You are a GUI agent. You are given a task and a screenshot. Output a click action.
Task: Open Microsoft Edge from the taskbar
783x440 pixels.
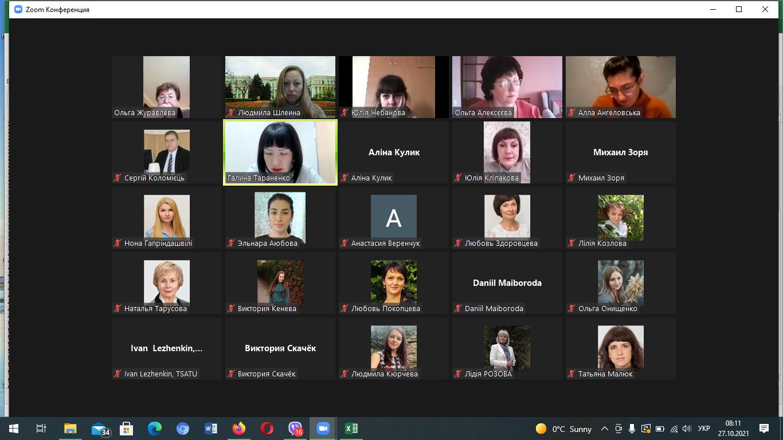pos(154,428)
